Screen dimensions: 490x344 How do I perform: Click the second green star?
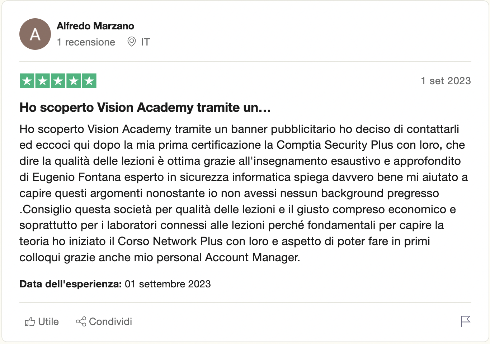(x=42, y=81)
